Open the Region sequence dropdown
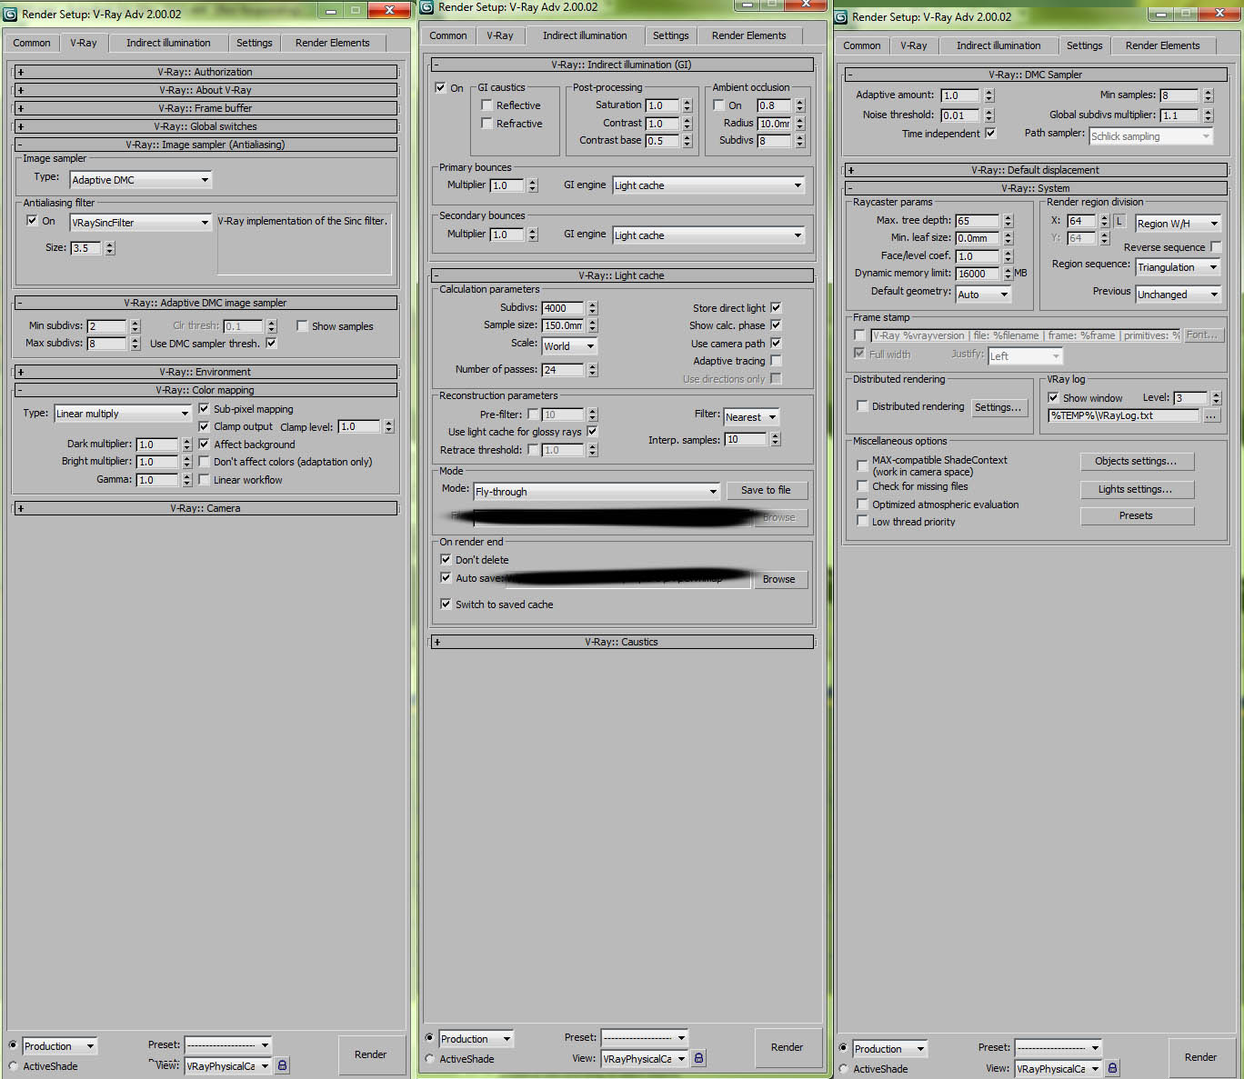This screenshot has width=1244, height=1079. point(1178,267)
